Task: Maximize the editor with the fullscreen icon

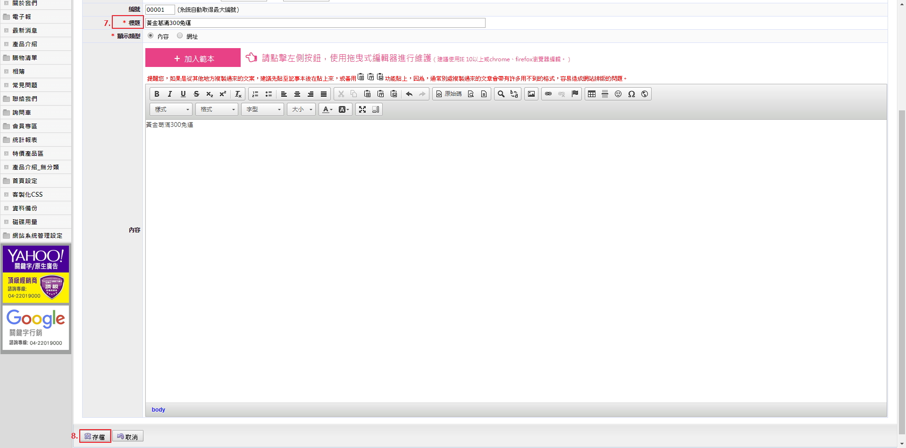Action: pyautogui.click(x=362, y=109)
